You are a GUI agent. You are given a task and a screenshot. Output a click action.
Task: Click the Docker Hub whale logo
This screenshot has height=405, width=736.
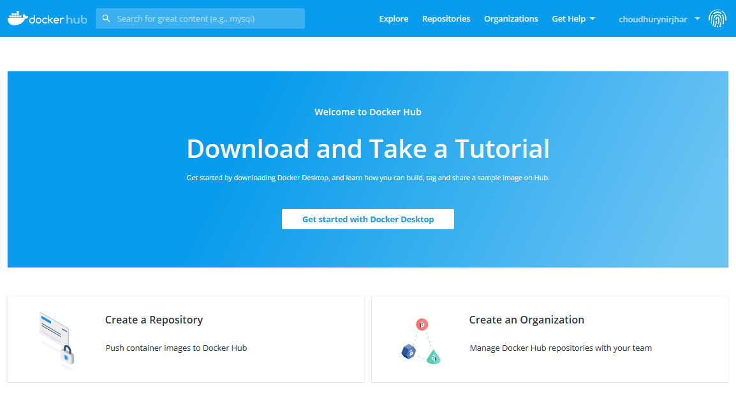tap(47, 18)
